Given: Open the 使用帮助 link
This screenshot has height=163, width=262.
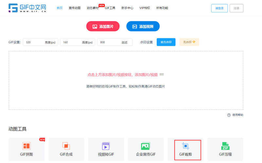Looking at the screenshot, I should 238,115.
